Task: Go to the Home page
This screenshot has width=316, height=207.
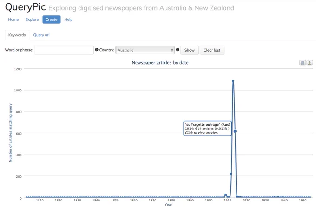Action: (13, 19)
